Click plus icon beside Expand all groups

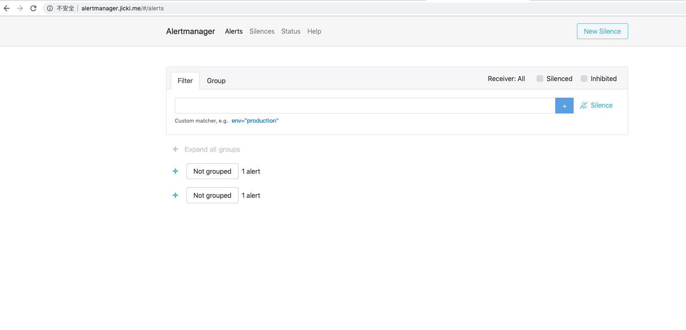tap(175, 149)
